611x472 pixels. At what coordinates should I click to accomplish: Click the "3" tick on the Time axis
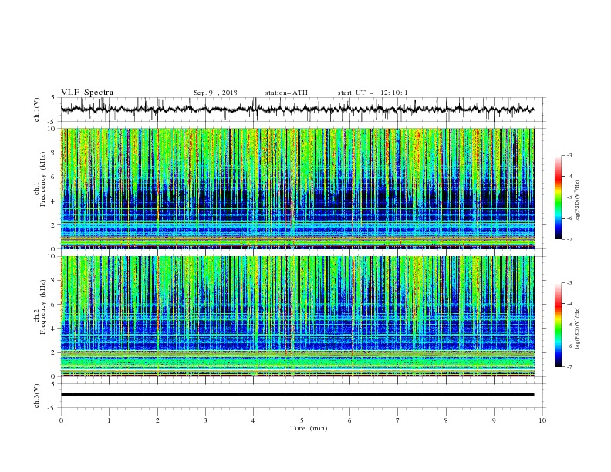pos(205,420)
